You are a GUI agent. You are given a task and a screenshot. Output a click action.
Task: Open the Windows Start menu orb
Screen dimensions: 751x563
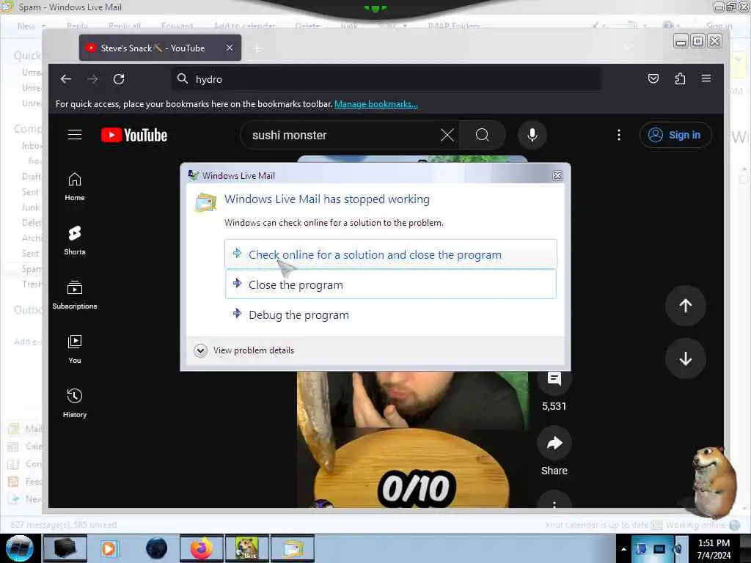point(19,548)
